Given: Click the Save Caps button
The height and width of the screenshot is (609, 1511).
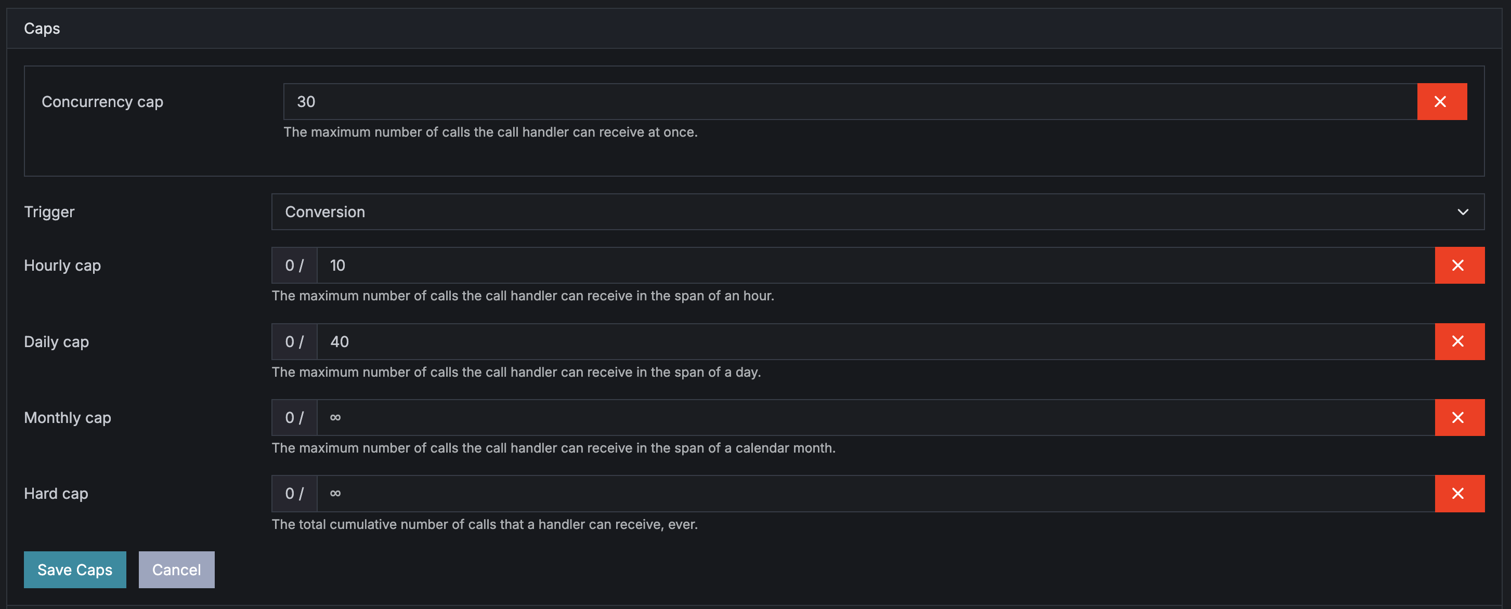Looking at the screenshot, I should click(x=74, y=570).
